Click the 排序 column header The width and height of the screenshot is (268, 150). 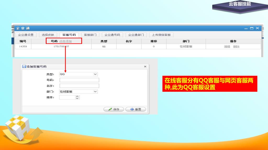154,41
